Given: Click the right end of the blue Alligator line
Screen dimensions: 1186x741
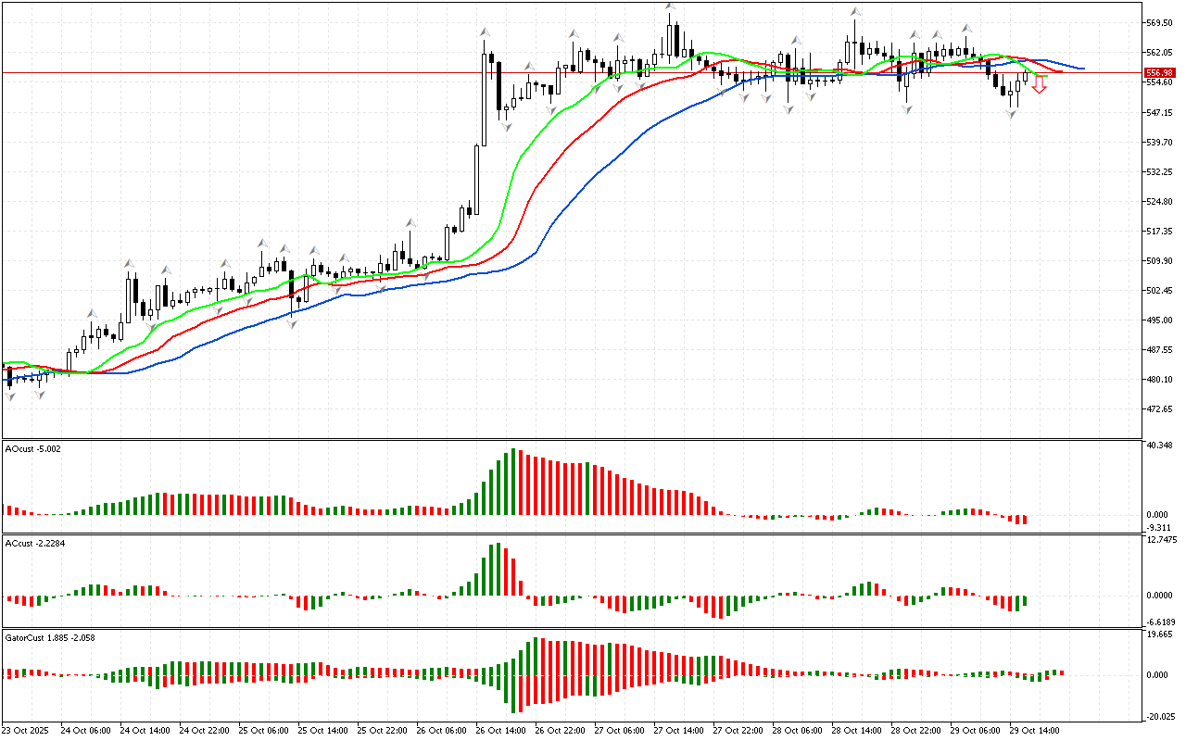Looking at the screenshot, I should pyautogui.click(x=1082, y=69).
